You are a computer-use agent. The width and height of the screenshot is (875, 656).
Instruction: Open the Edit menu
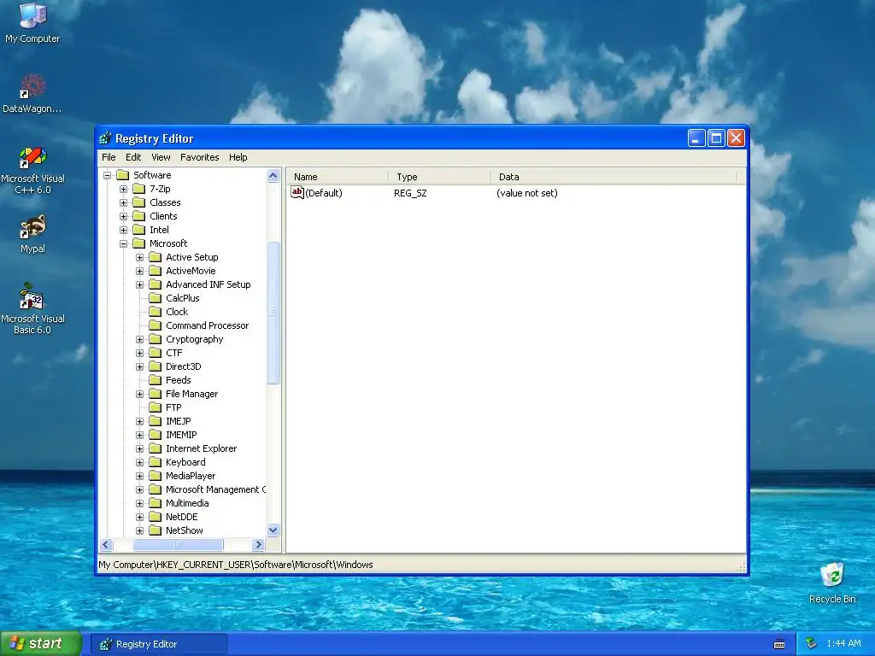pos(133,157)
